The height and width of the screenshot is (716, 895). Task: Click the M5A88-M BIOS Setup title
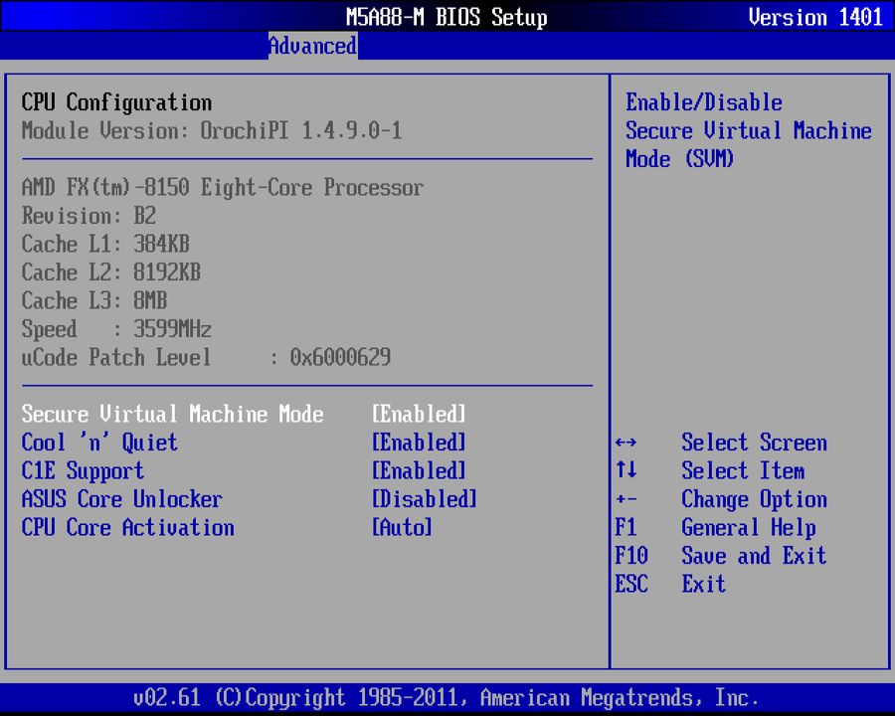pyautogui.click(x=447, y=17)
